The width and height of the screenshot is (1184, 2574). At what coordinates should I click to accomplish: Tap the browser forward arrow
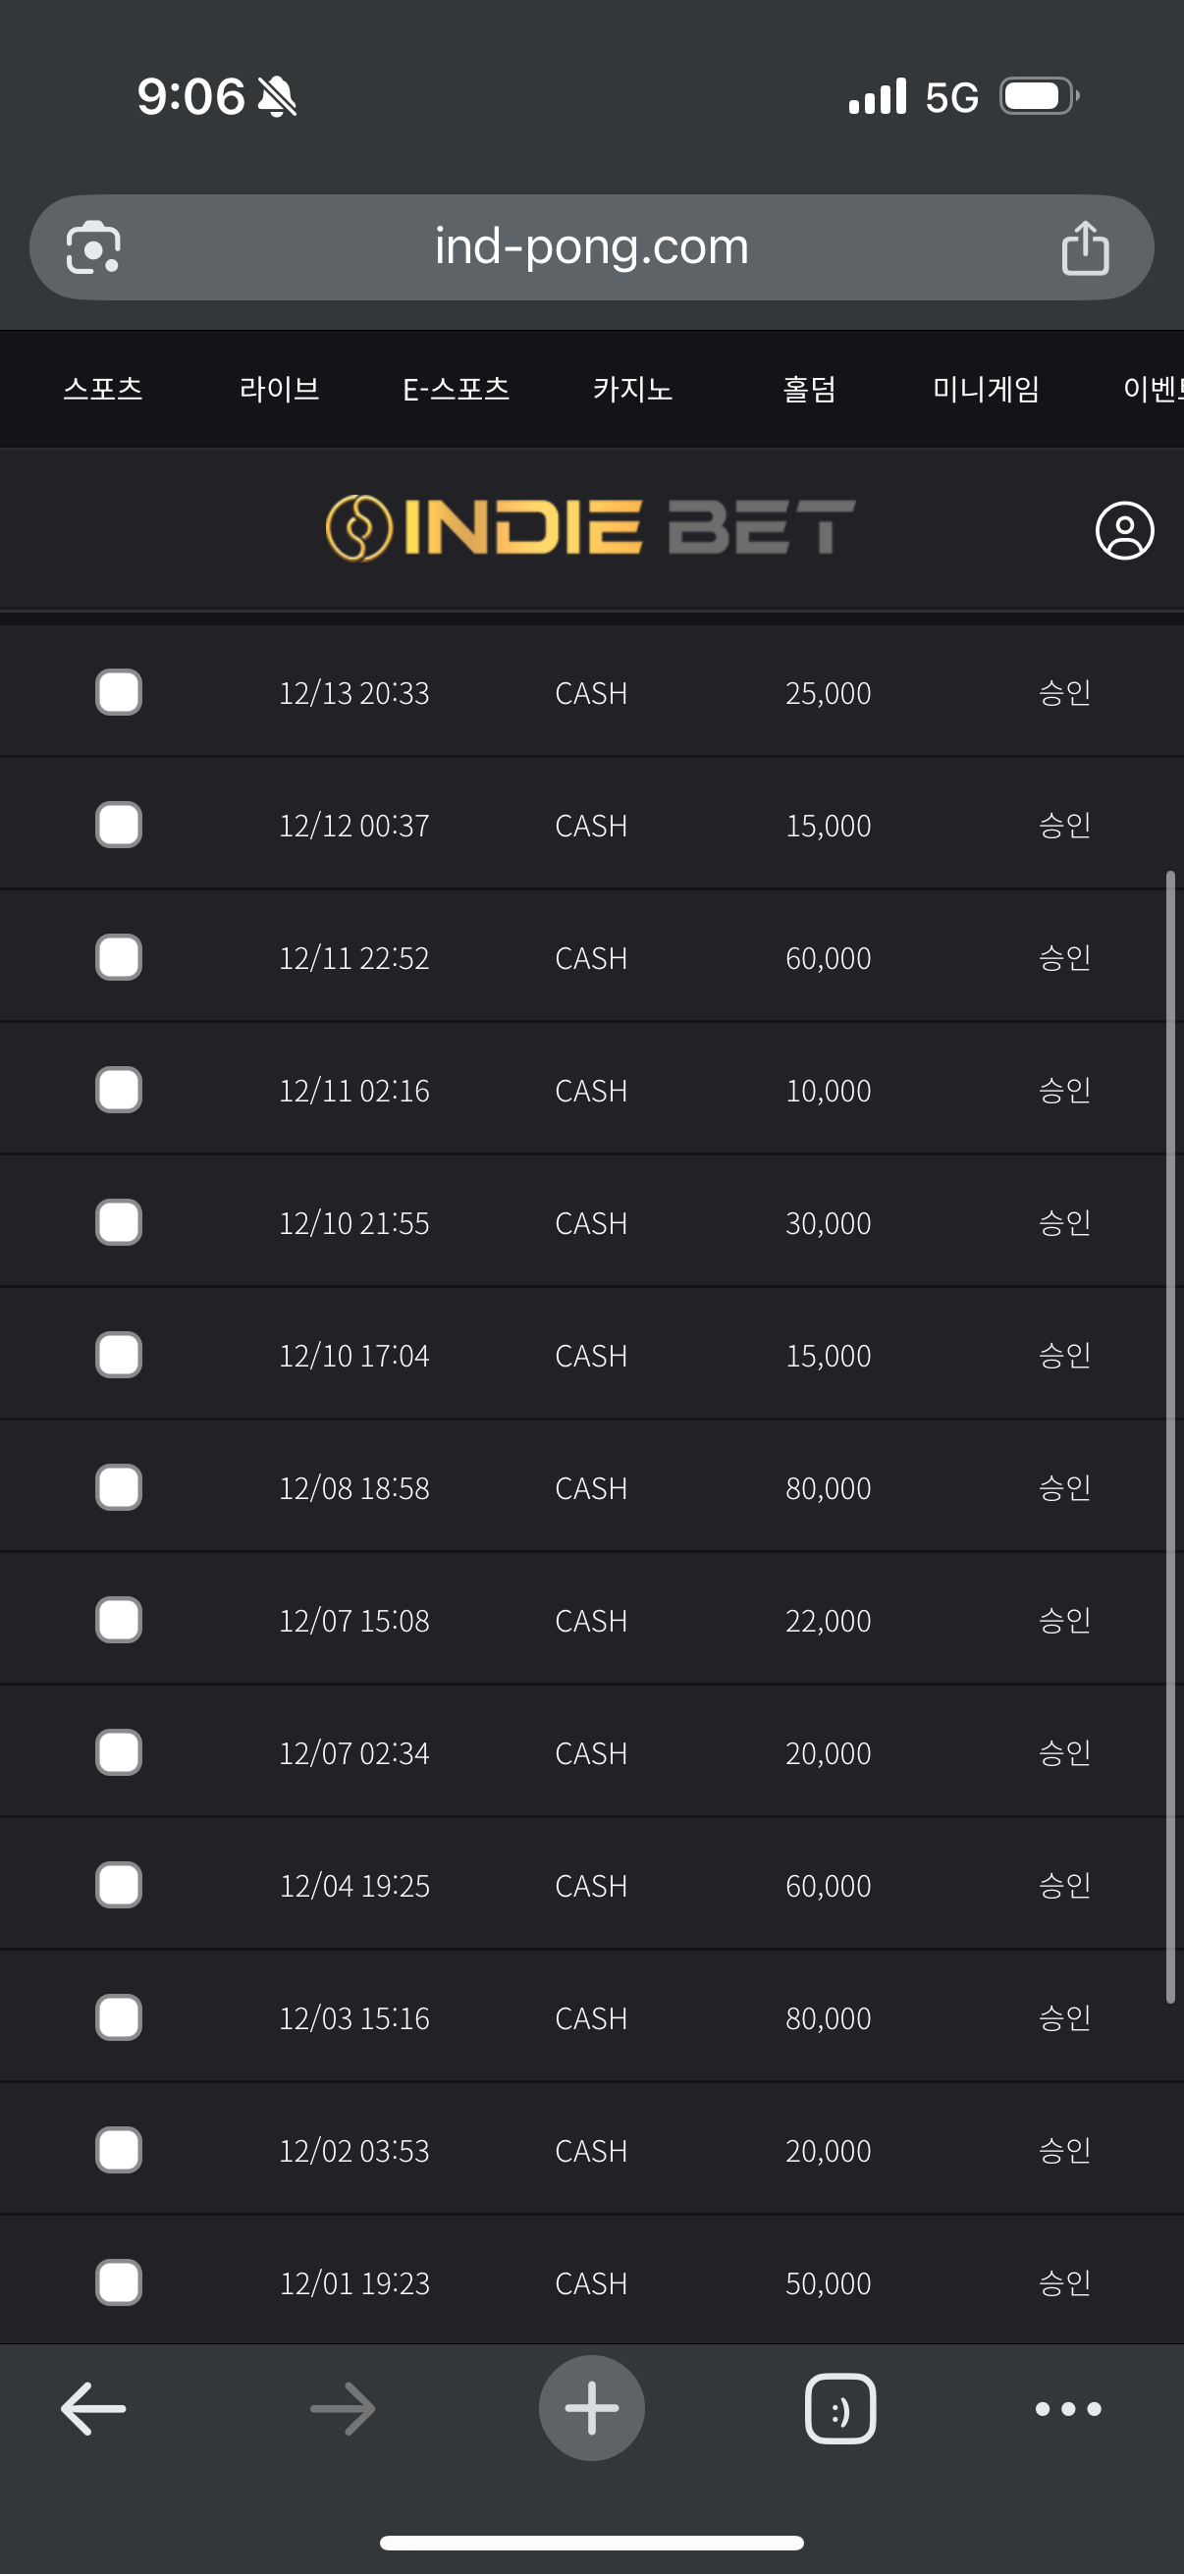(343, 2408)
